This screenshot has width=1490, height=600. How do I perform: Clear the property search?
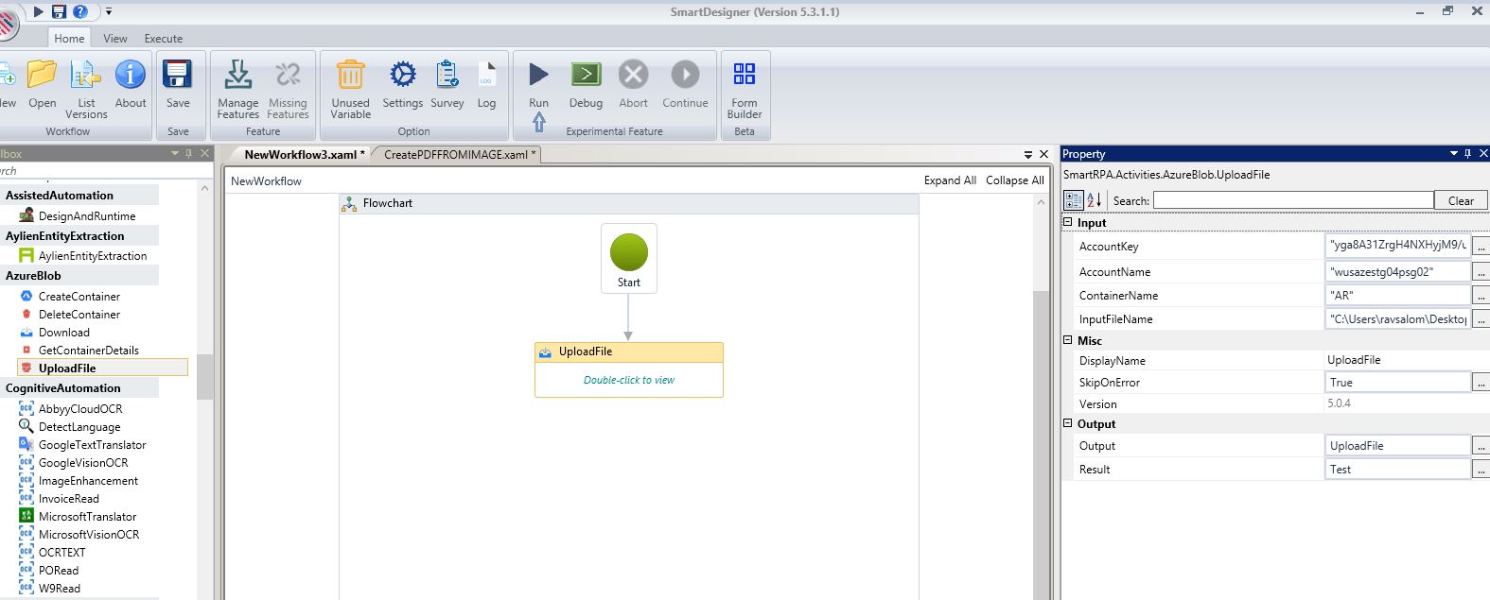click(1461, 200)
